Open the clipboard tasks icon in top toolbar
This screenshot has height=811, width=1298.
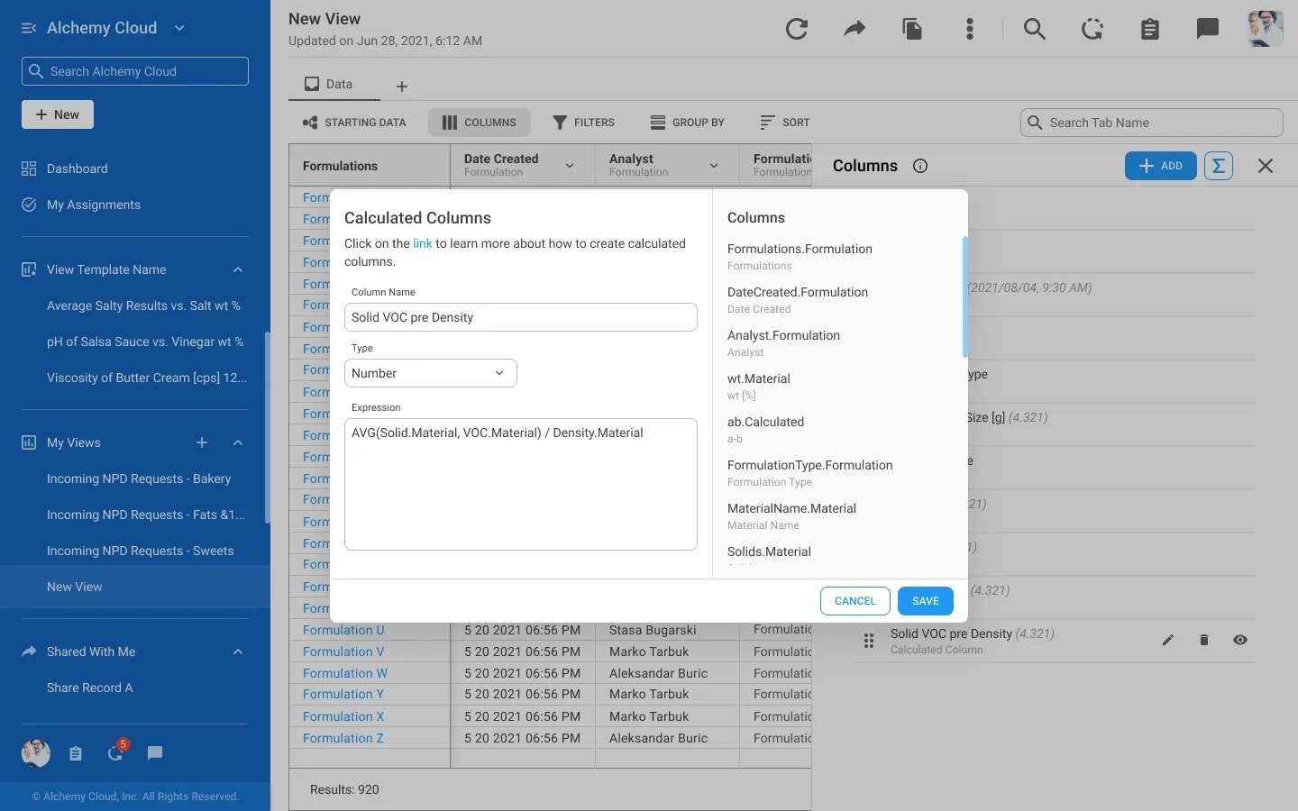click(x=1150, y=29)
